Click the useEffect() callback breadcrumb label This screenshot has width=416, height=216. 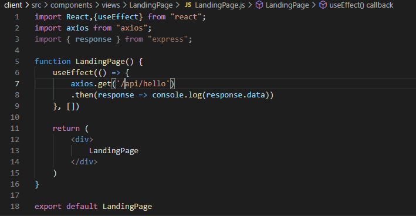[361, 5]
